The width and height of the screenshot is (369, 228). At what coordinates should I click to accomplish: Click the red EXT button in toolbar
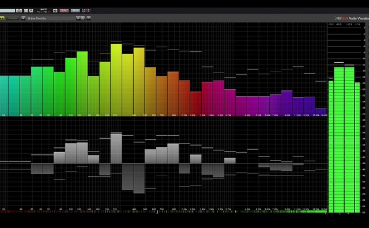[64, 10]
